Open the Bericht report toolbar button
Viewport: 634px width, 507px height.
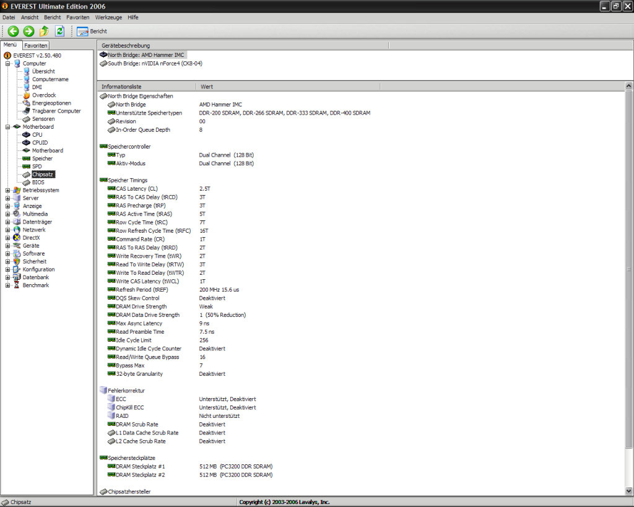[x=92, y=31]
